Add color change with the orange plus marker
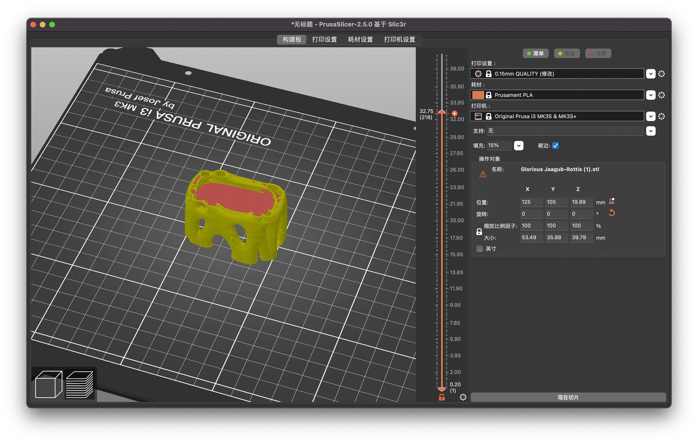698x443 pixels. coord(455,113)
